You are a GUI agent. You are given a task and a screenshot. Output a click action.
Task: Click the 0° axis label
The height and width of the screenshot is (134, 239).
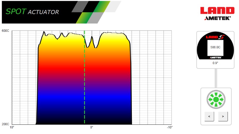(92, 127)
